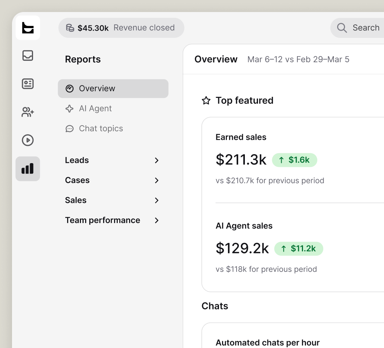Click the $11.2k increase badge

click(x=299, y=249)
